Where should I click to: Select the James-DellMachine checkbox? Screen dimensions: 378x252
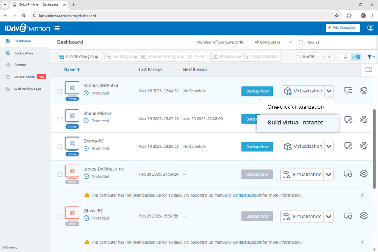[60, 175]
